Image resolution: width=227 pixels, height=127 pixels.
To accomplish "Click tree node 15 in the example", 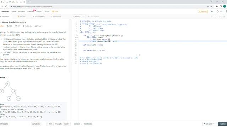I will [13, 91].
